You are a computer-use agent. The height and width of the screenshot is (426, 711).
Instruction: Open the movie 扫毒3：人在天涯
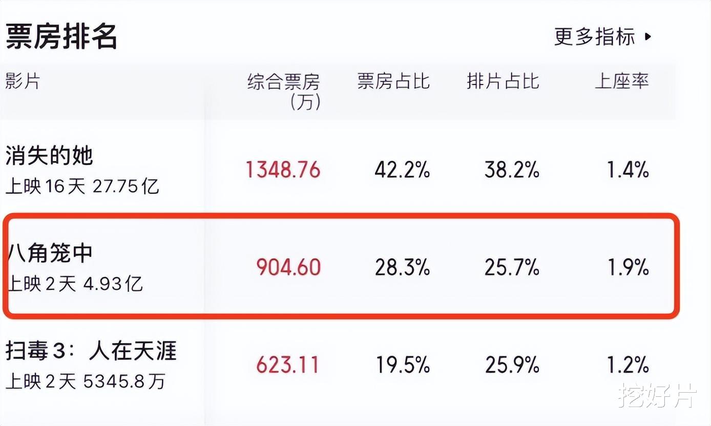(x=92, y=352)
